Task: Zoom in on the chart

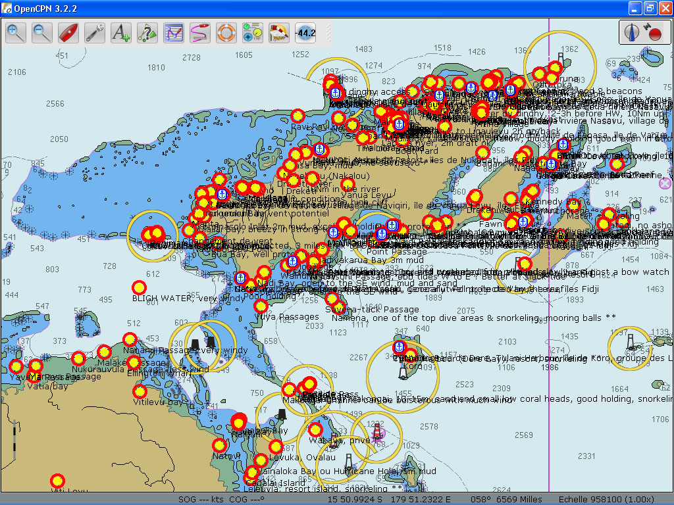Action: click(x=16, y=33)
